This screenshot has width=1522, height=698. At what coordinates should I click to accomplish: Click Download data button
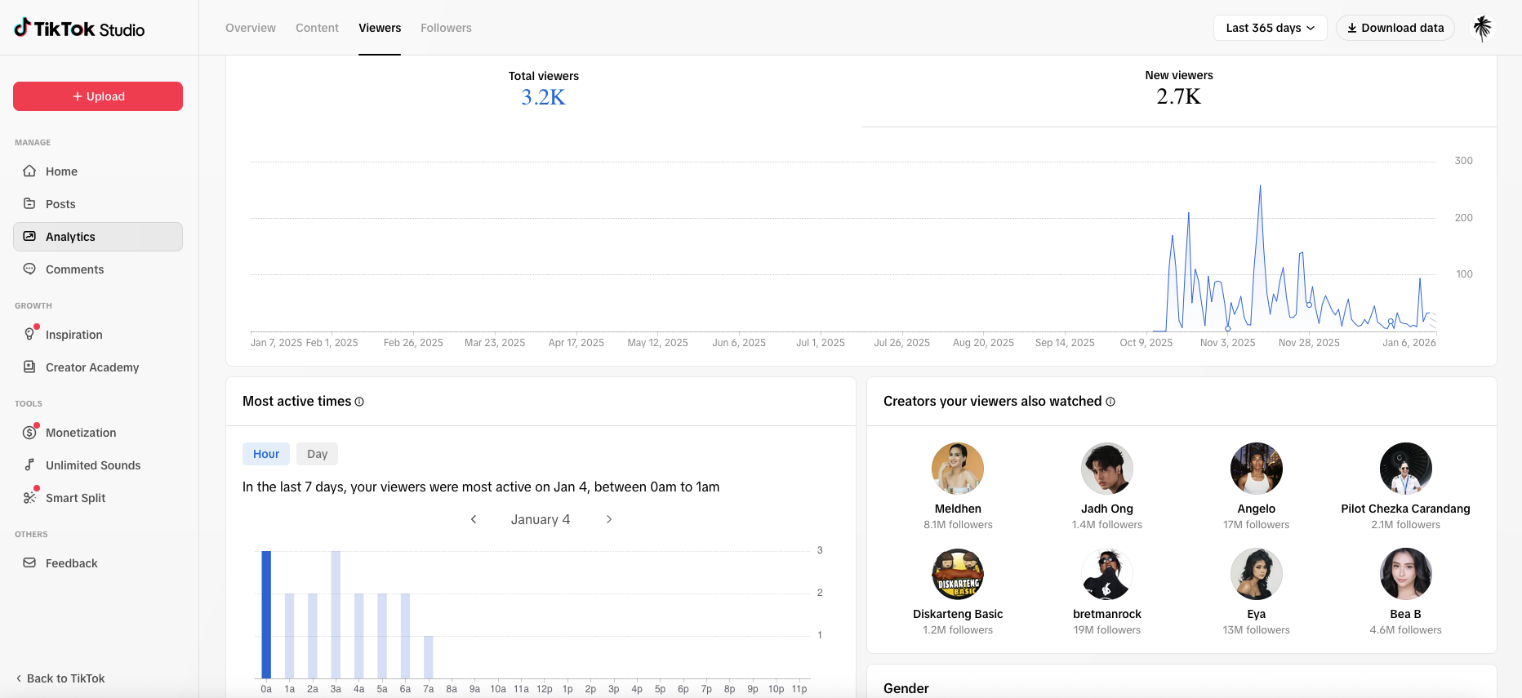tap(1395, 28)
